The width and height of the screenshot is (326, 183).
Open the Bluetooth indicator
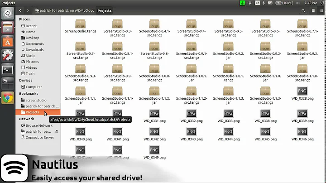click(264, 3)
